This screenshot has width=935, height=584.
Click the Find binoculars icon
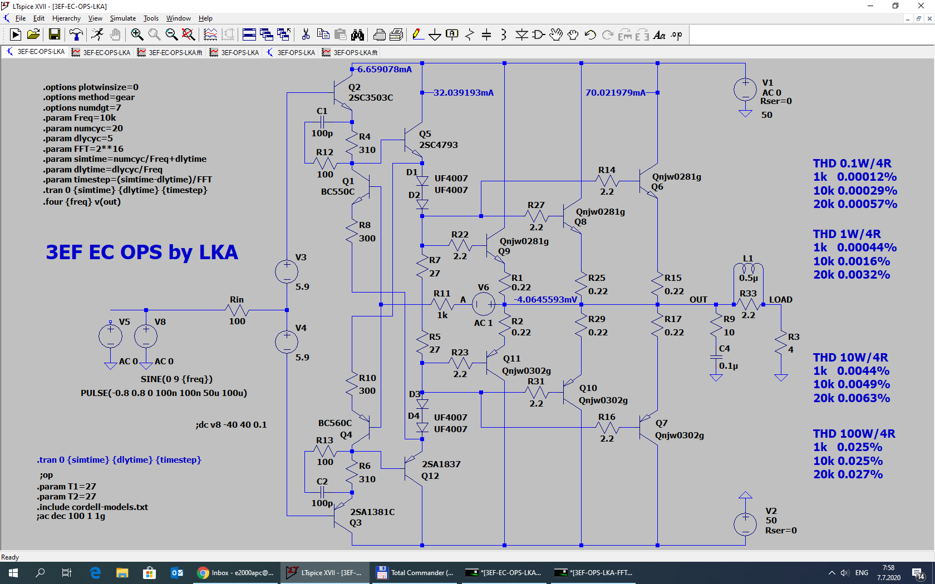click(x=357, y=35)
